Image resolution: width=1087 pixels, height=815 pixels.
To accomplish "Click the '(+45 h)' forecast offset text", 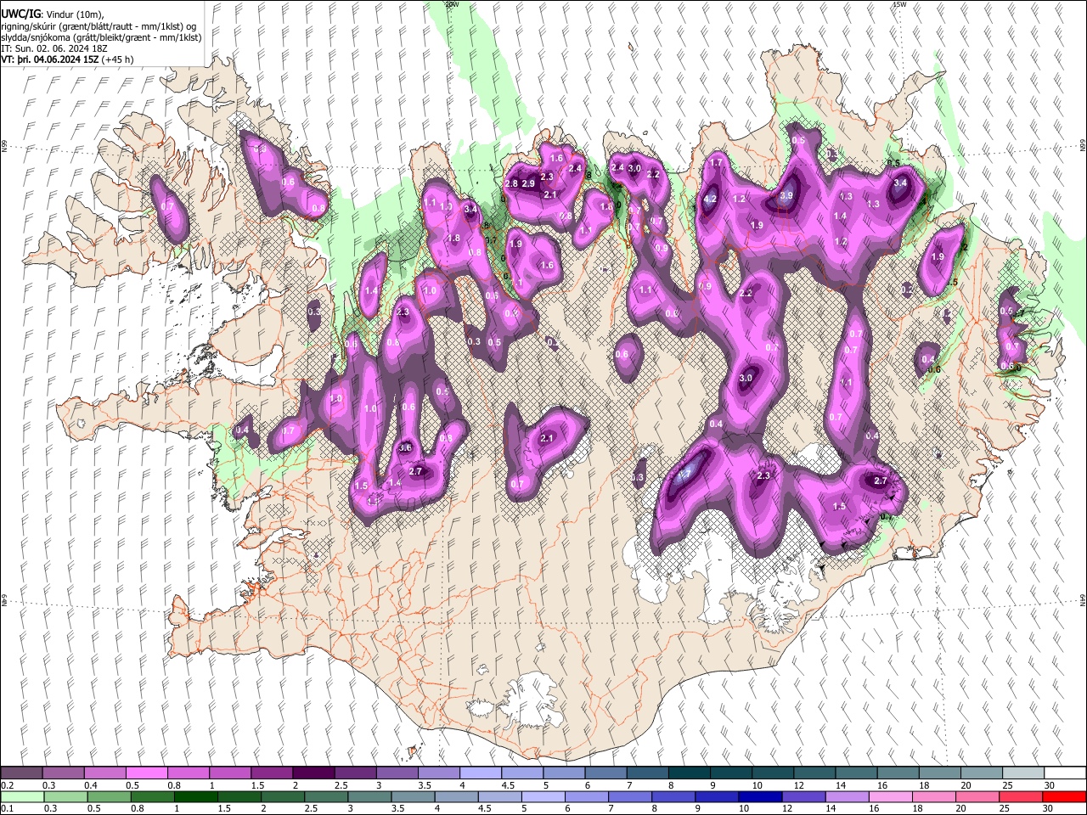I will 116,60.
